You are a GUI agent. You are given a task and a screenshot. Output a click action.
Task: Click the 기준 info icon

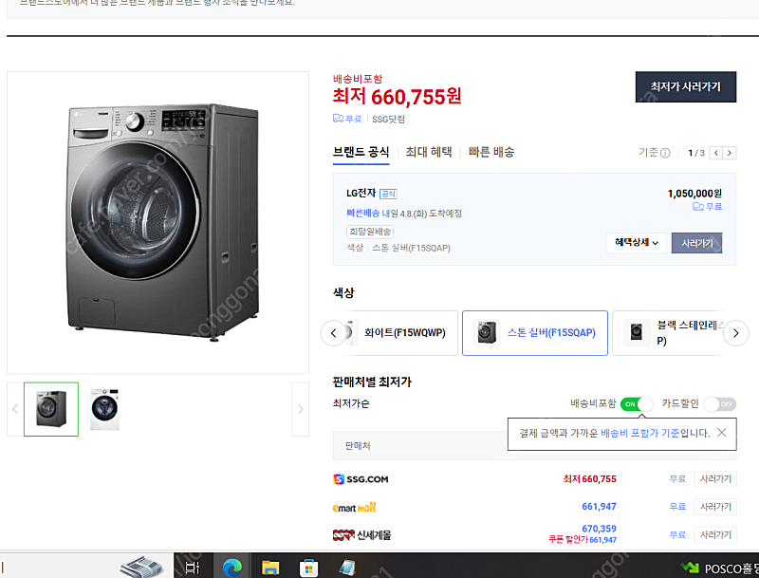pos(665,153)
